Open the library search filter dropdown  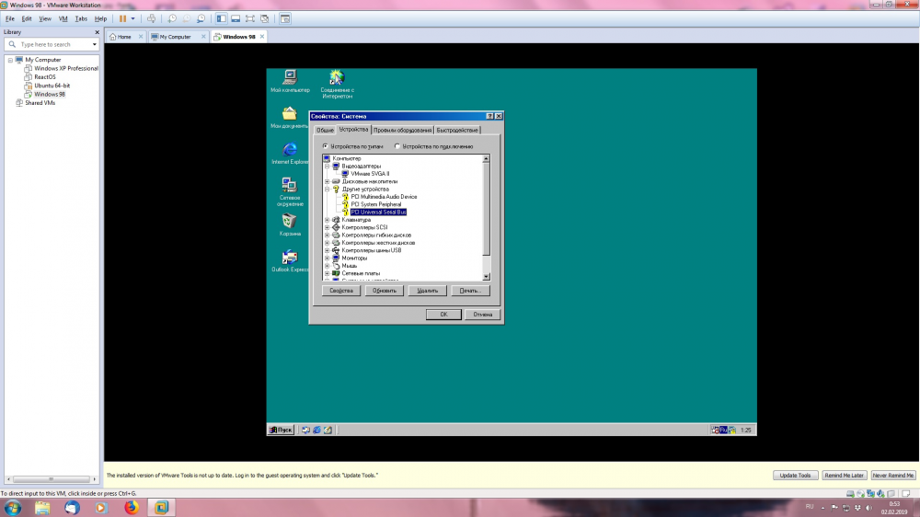click(x=95, y=44)
